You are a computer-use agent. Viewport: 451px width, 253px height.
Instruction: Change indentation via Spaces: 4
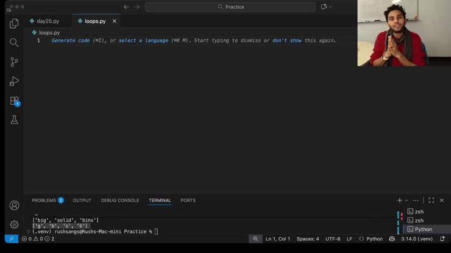coord(308,239)
